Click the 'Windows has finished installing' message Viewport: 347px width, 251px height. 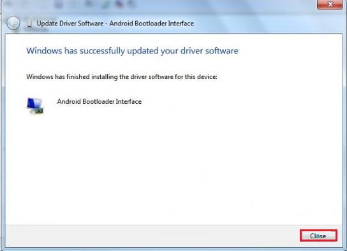pyautogui.click(x=121, y=76)
